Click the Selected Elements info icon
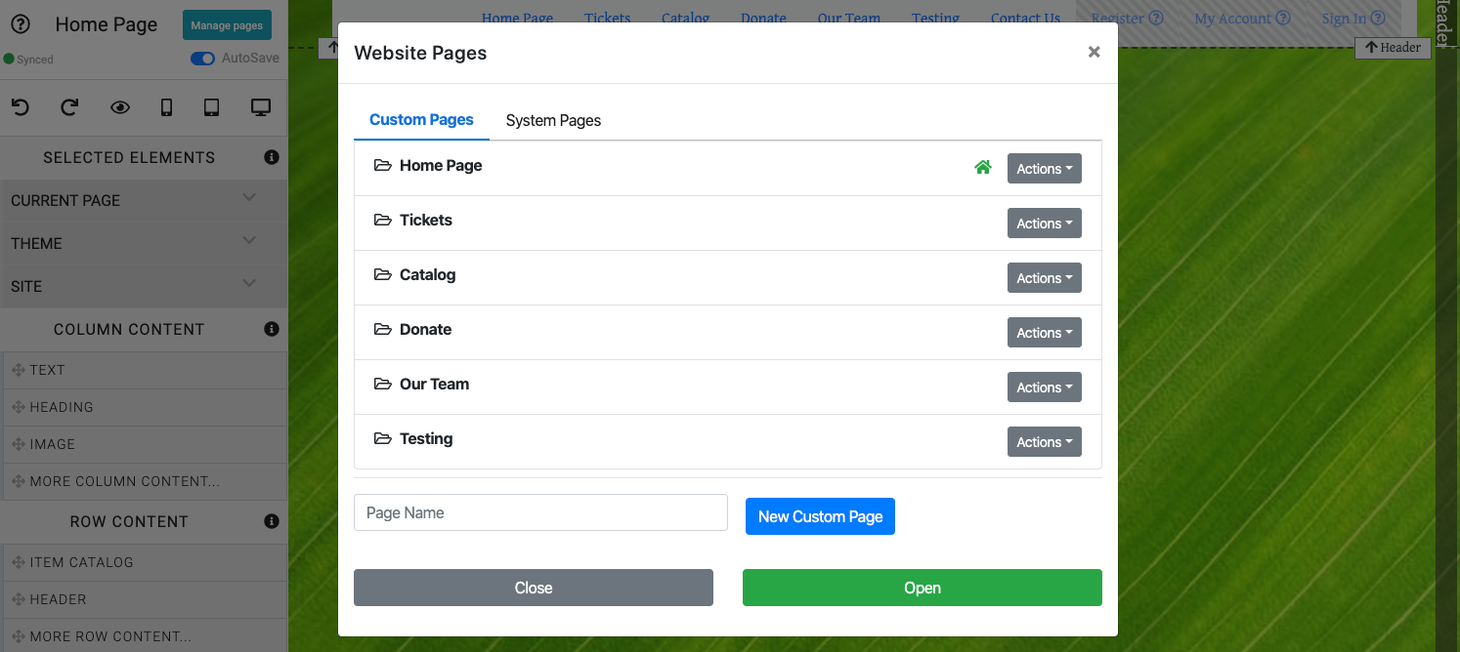 [x=272, y=157]
